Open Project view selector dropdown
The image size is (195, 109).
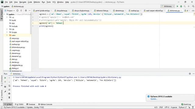[x=9, y=11]
